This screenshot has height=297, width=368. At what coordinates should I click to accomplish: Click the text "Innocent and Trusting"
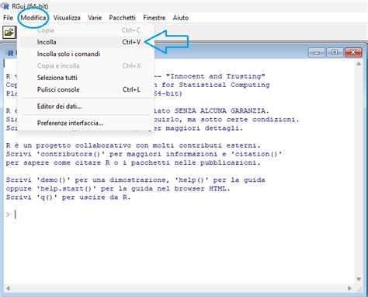215,76
